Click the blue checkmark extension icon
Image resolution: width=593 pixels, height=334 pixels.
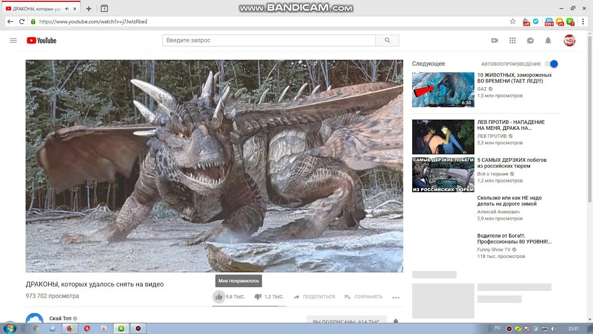point(536,21)
